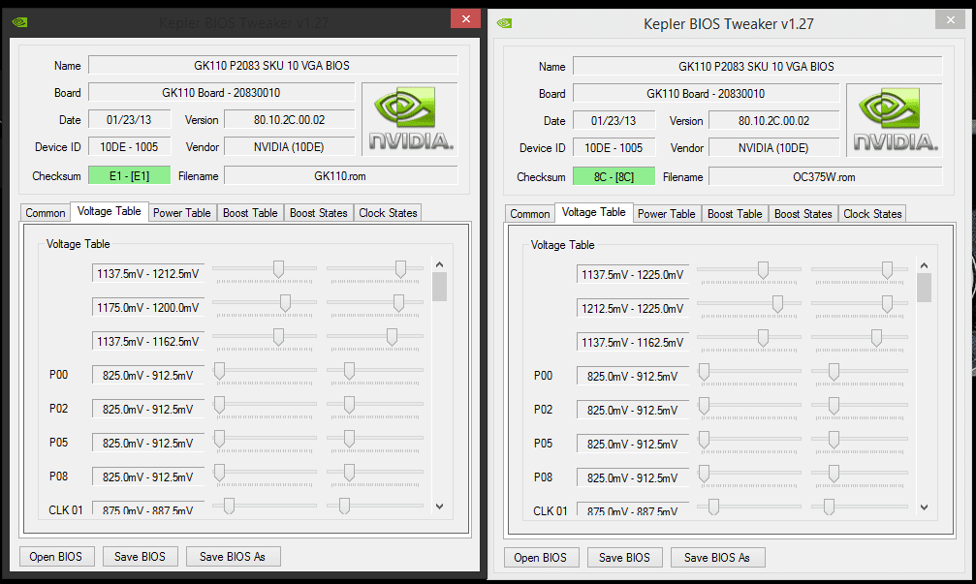976x584 pixels.
Task: Open Boost States tab in right window
Action: pyautogui.click(x=803, y=214)
